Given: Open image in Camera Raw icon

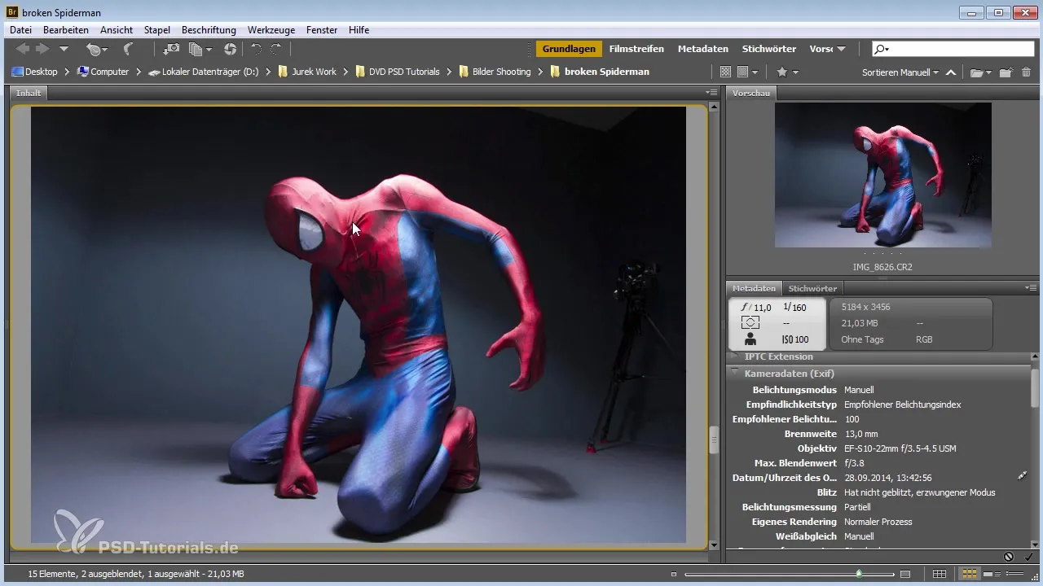Looking at the screenshot, I should pos(230,50).
